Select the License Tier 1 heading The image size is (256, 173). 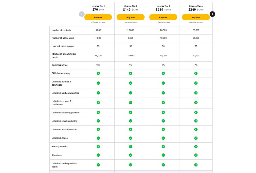98,6
